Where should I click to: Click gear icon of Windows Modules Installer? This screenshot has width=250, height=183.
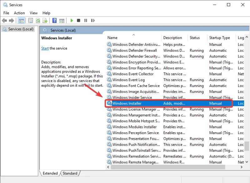click(109, 127)
